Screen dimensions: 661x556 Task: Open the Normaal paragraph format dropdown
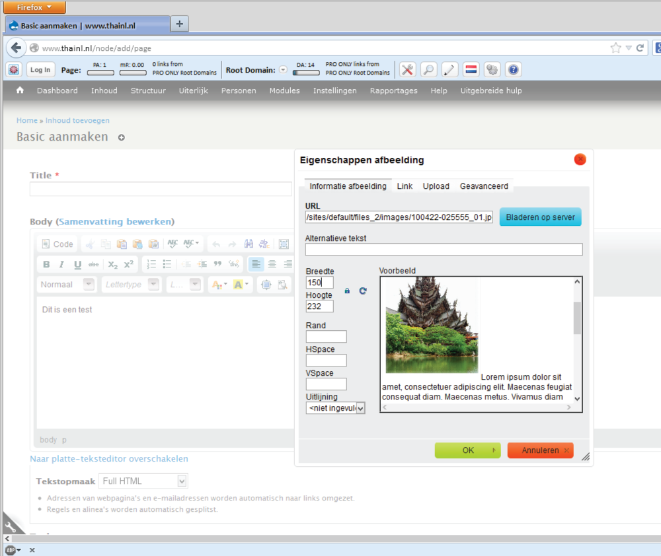point(66,285)
